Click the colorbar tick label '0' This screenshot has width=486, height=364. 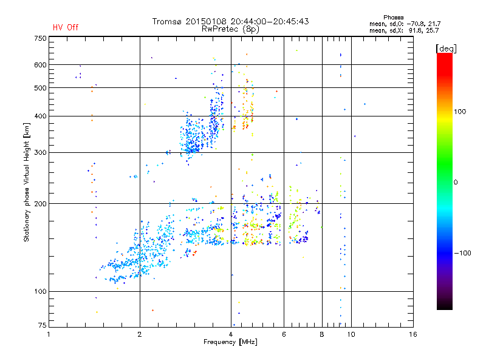(456, 183)
